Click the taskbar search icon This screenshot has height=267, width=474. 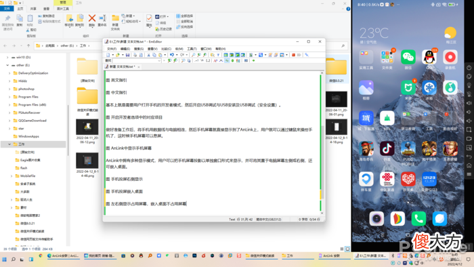14,260
